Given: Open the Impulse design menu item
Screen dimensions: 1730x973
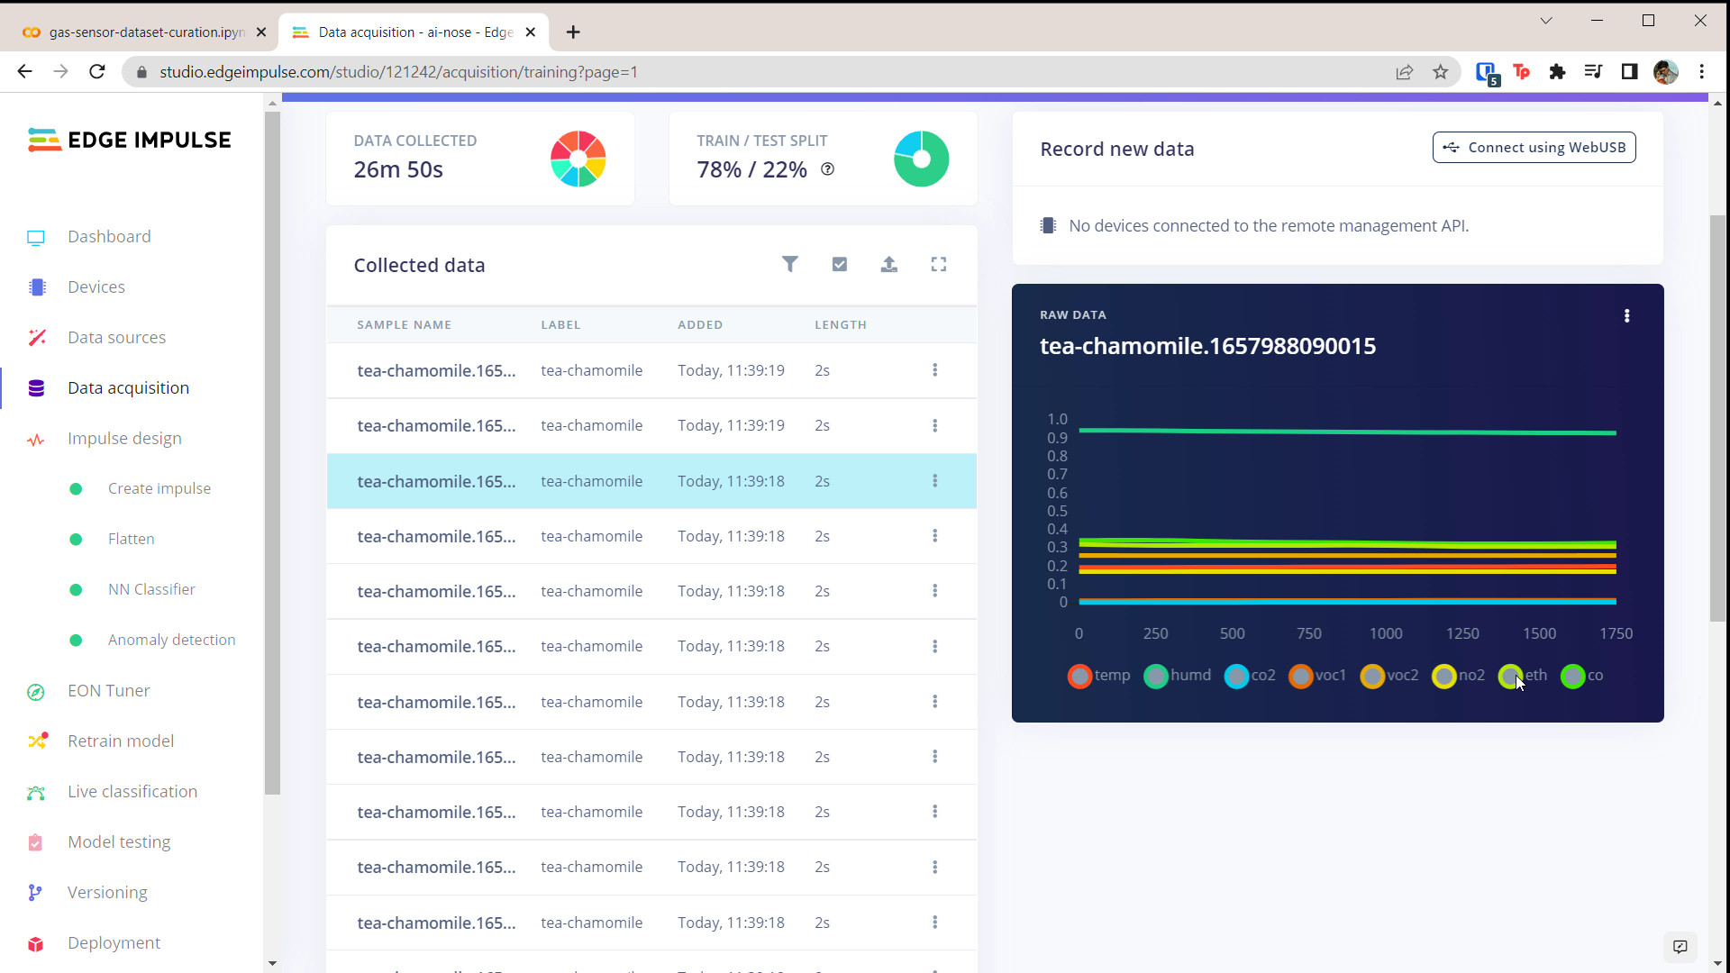Looking at the screenshot, I should coord(124,439).
